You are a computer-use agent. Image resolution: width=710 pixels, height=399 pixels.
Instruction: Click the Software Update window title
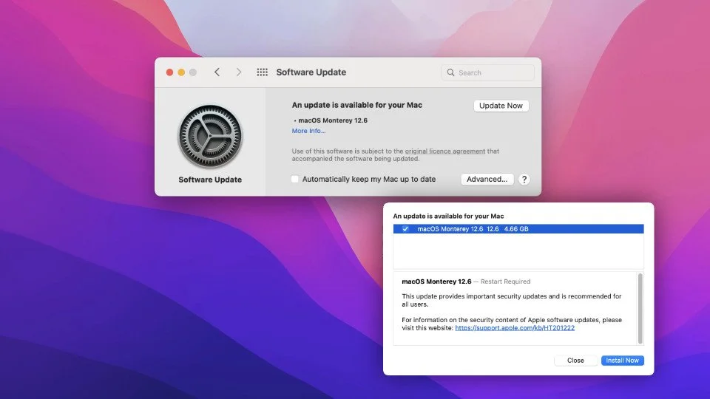point(311,72)
